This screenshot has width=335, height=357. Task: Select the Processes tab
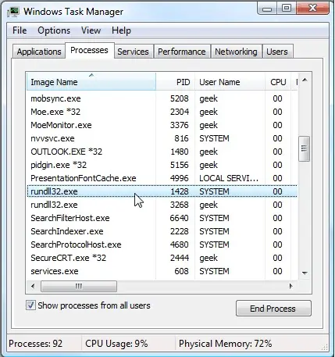(89, 50)
